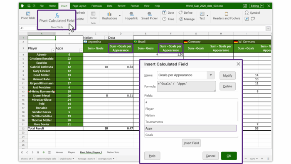291x164 pixels.
Task: Go to the previous sheet arrow
Action: pyautogui.click(x=27, y=152)
